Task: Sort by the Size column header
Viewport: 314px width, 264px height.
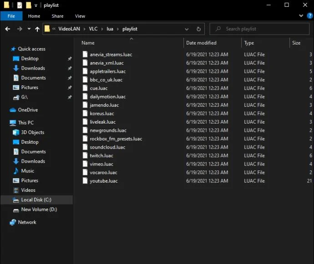Action: 296,43
